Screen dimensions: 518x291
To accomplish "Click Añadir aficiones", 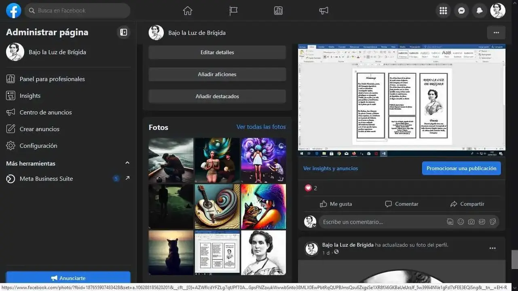I will point(217,74).
